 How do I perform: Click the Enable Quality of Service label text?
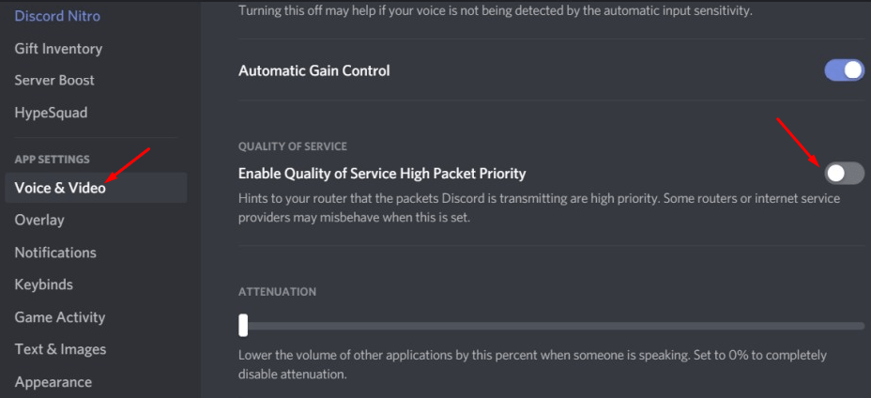[382, 173]
